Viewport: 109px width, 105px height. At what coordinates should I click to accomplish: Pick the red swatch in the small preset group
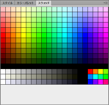[x=90, y=71]
